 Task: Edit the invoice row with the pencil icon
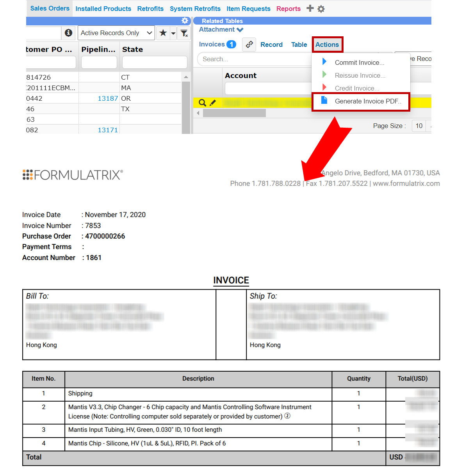pos(213,103)
